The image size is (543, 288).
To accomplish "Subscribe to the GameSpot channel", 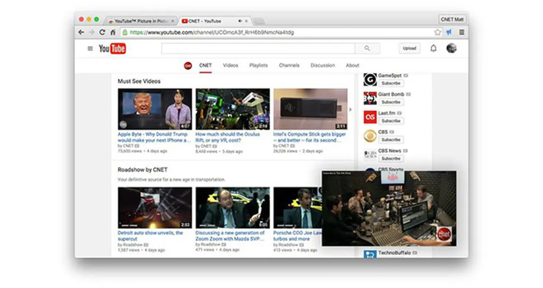I will tap(391, 84).
